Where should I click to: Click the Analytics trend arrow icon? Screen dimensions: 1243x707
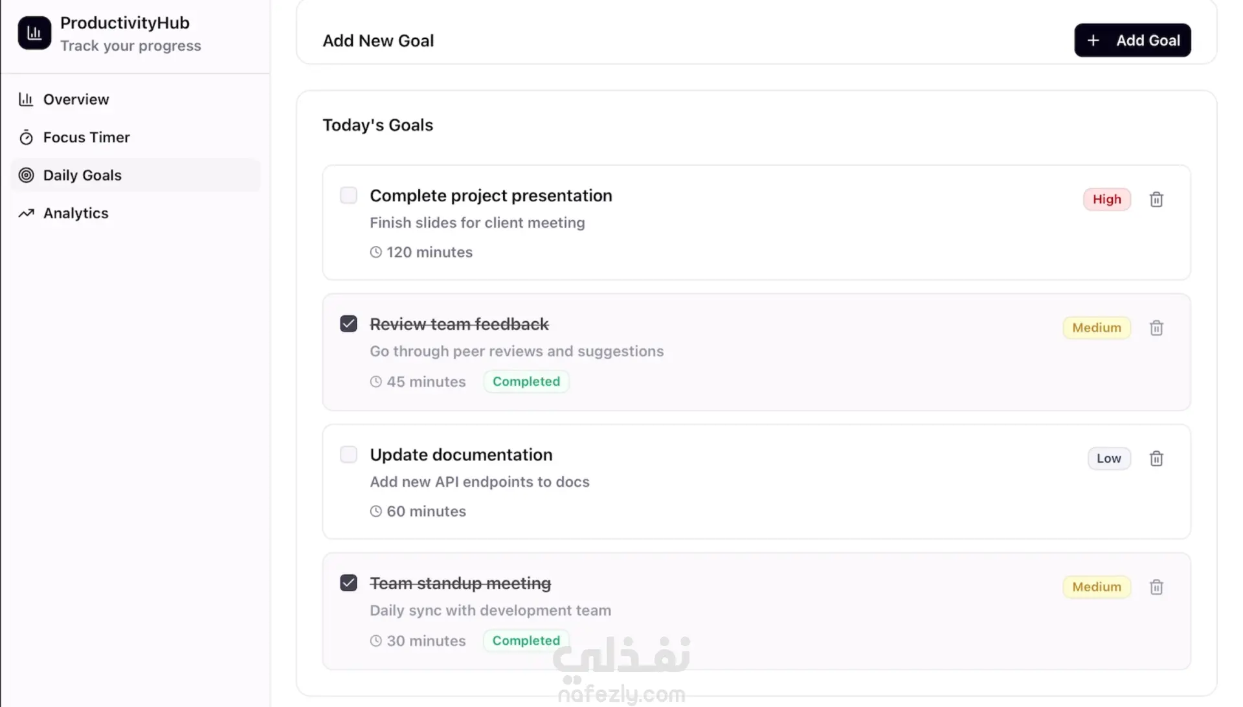pyautogui.click(x=26, y=213)
